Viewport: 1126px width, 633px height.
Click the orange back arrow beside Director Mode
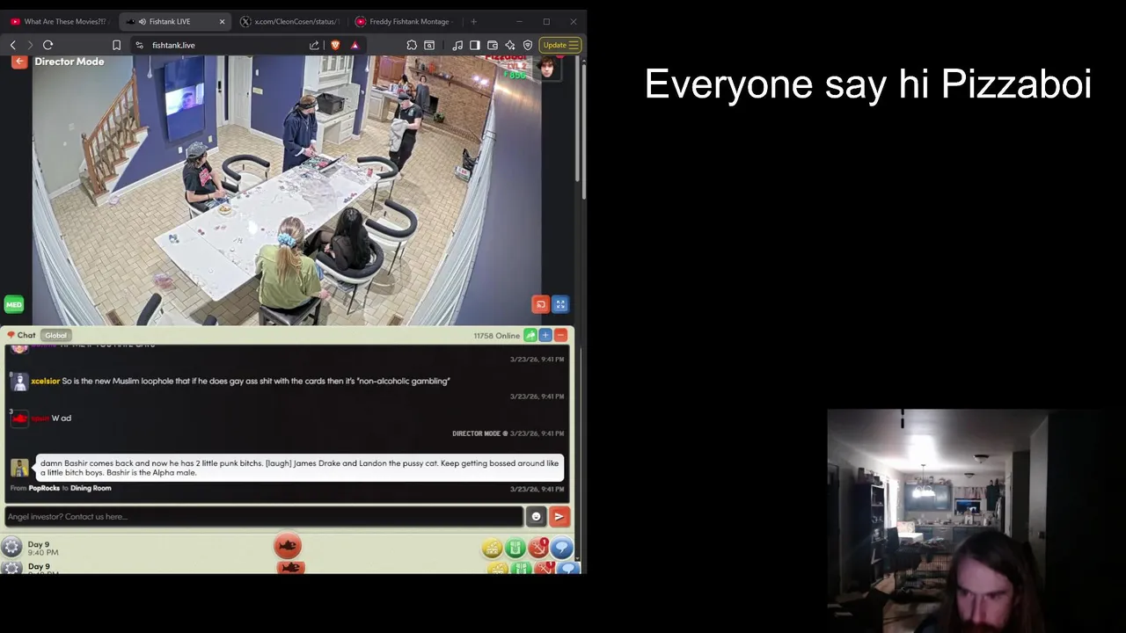tap(19, 62)
